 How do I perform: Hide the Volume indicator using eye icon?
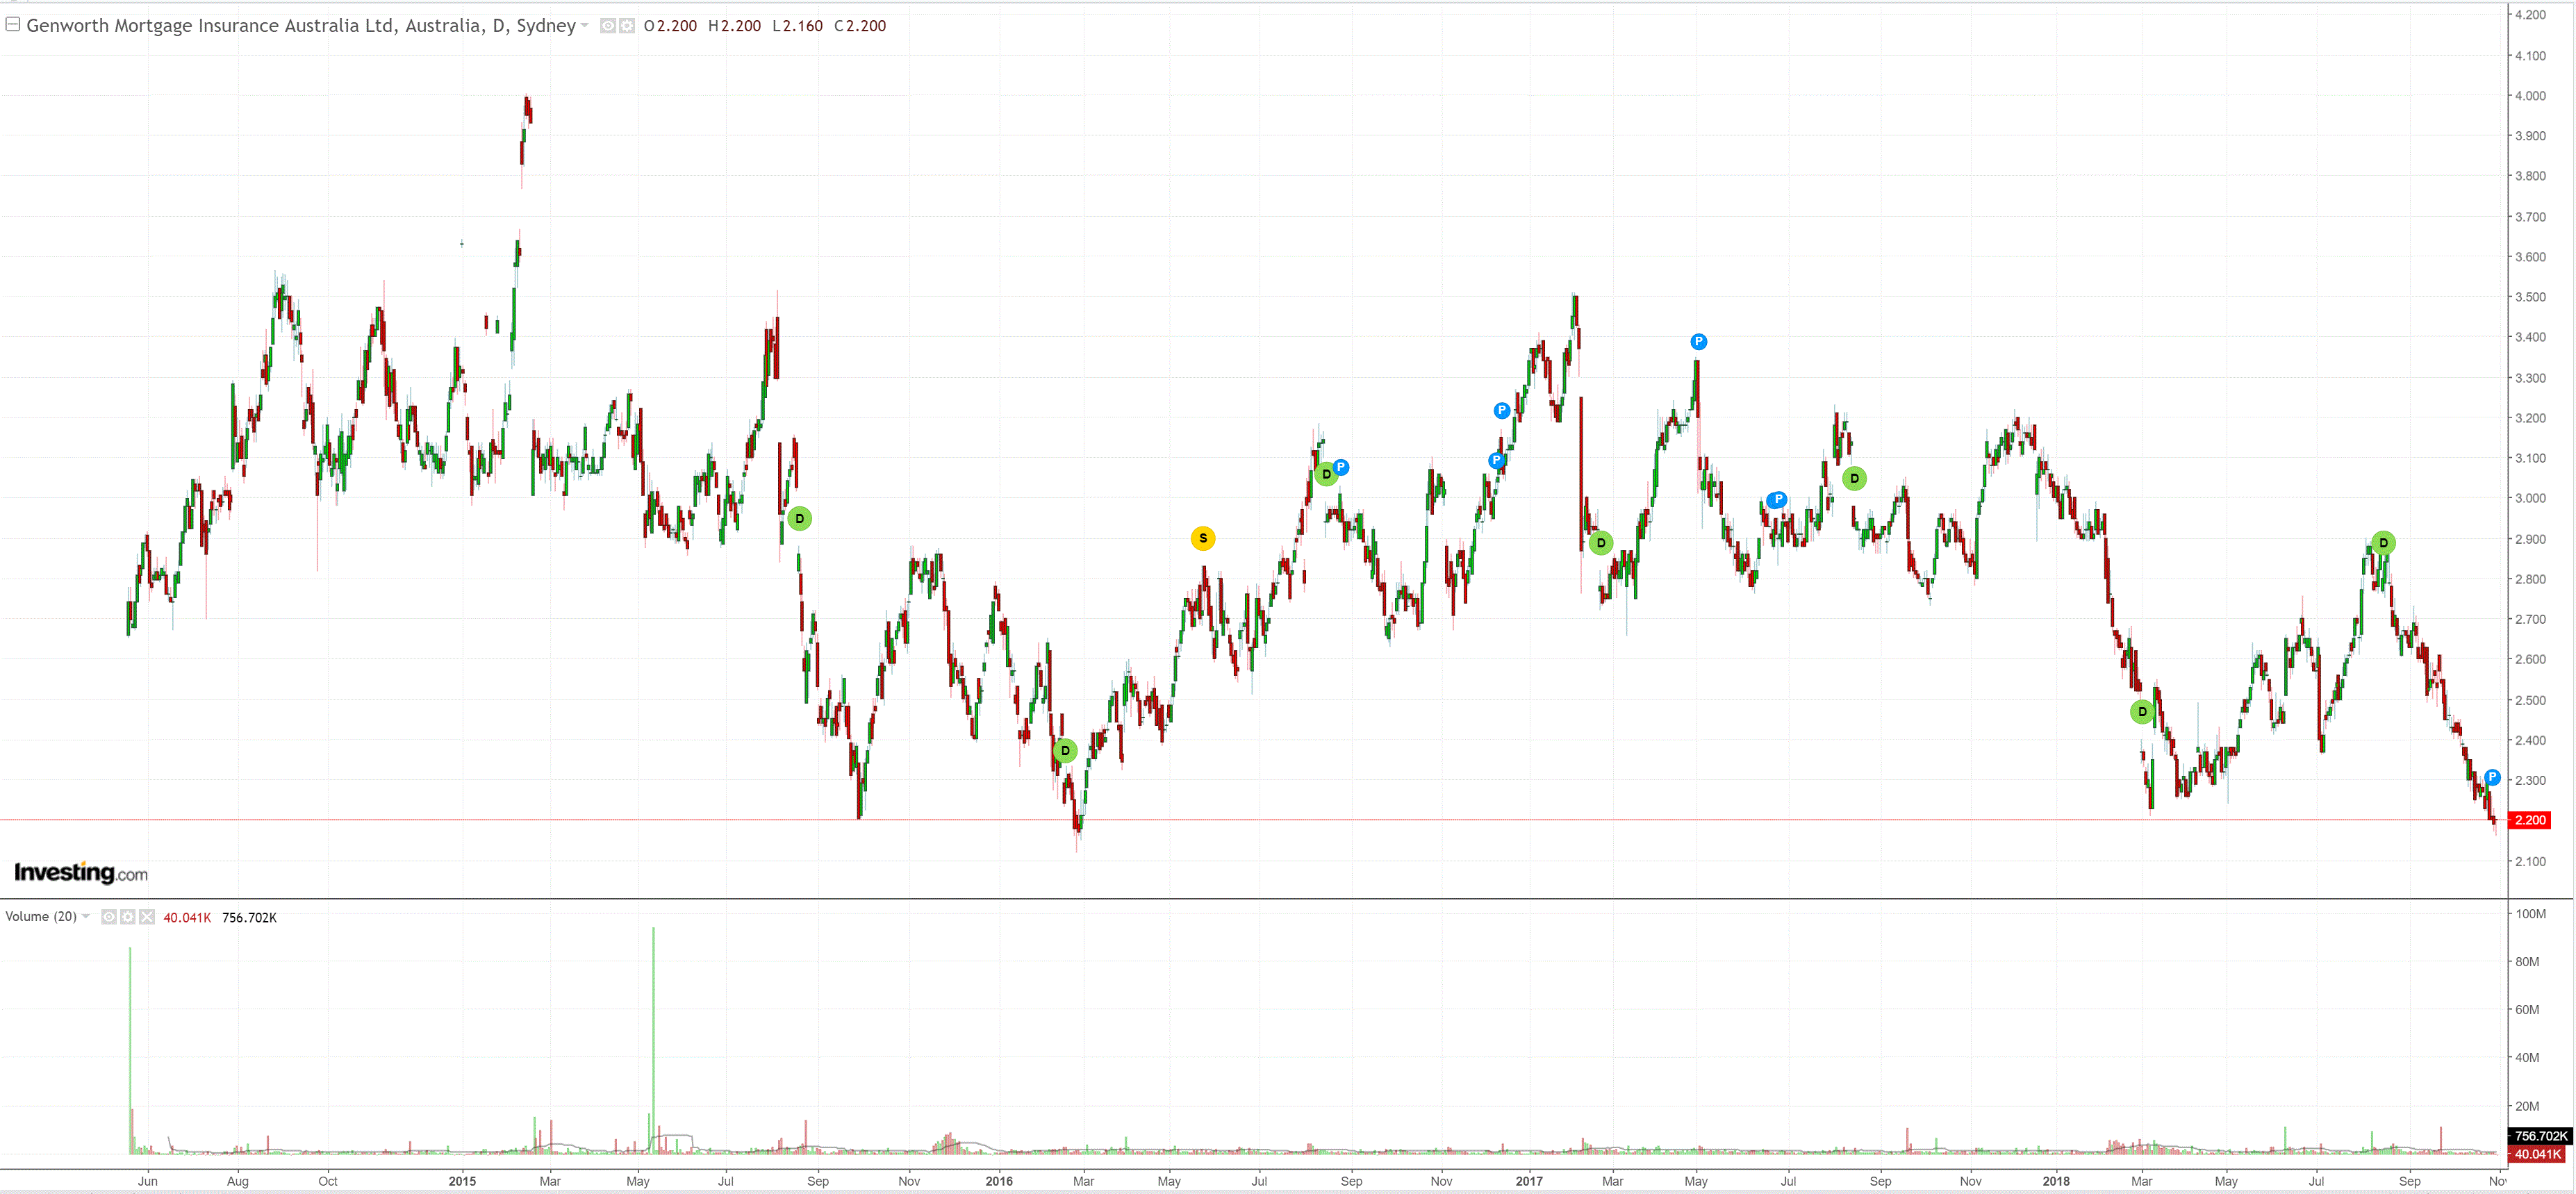109,917
